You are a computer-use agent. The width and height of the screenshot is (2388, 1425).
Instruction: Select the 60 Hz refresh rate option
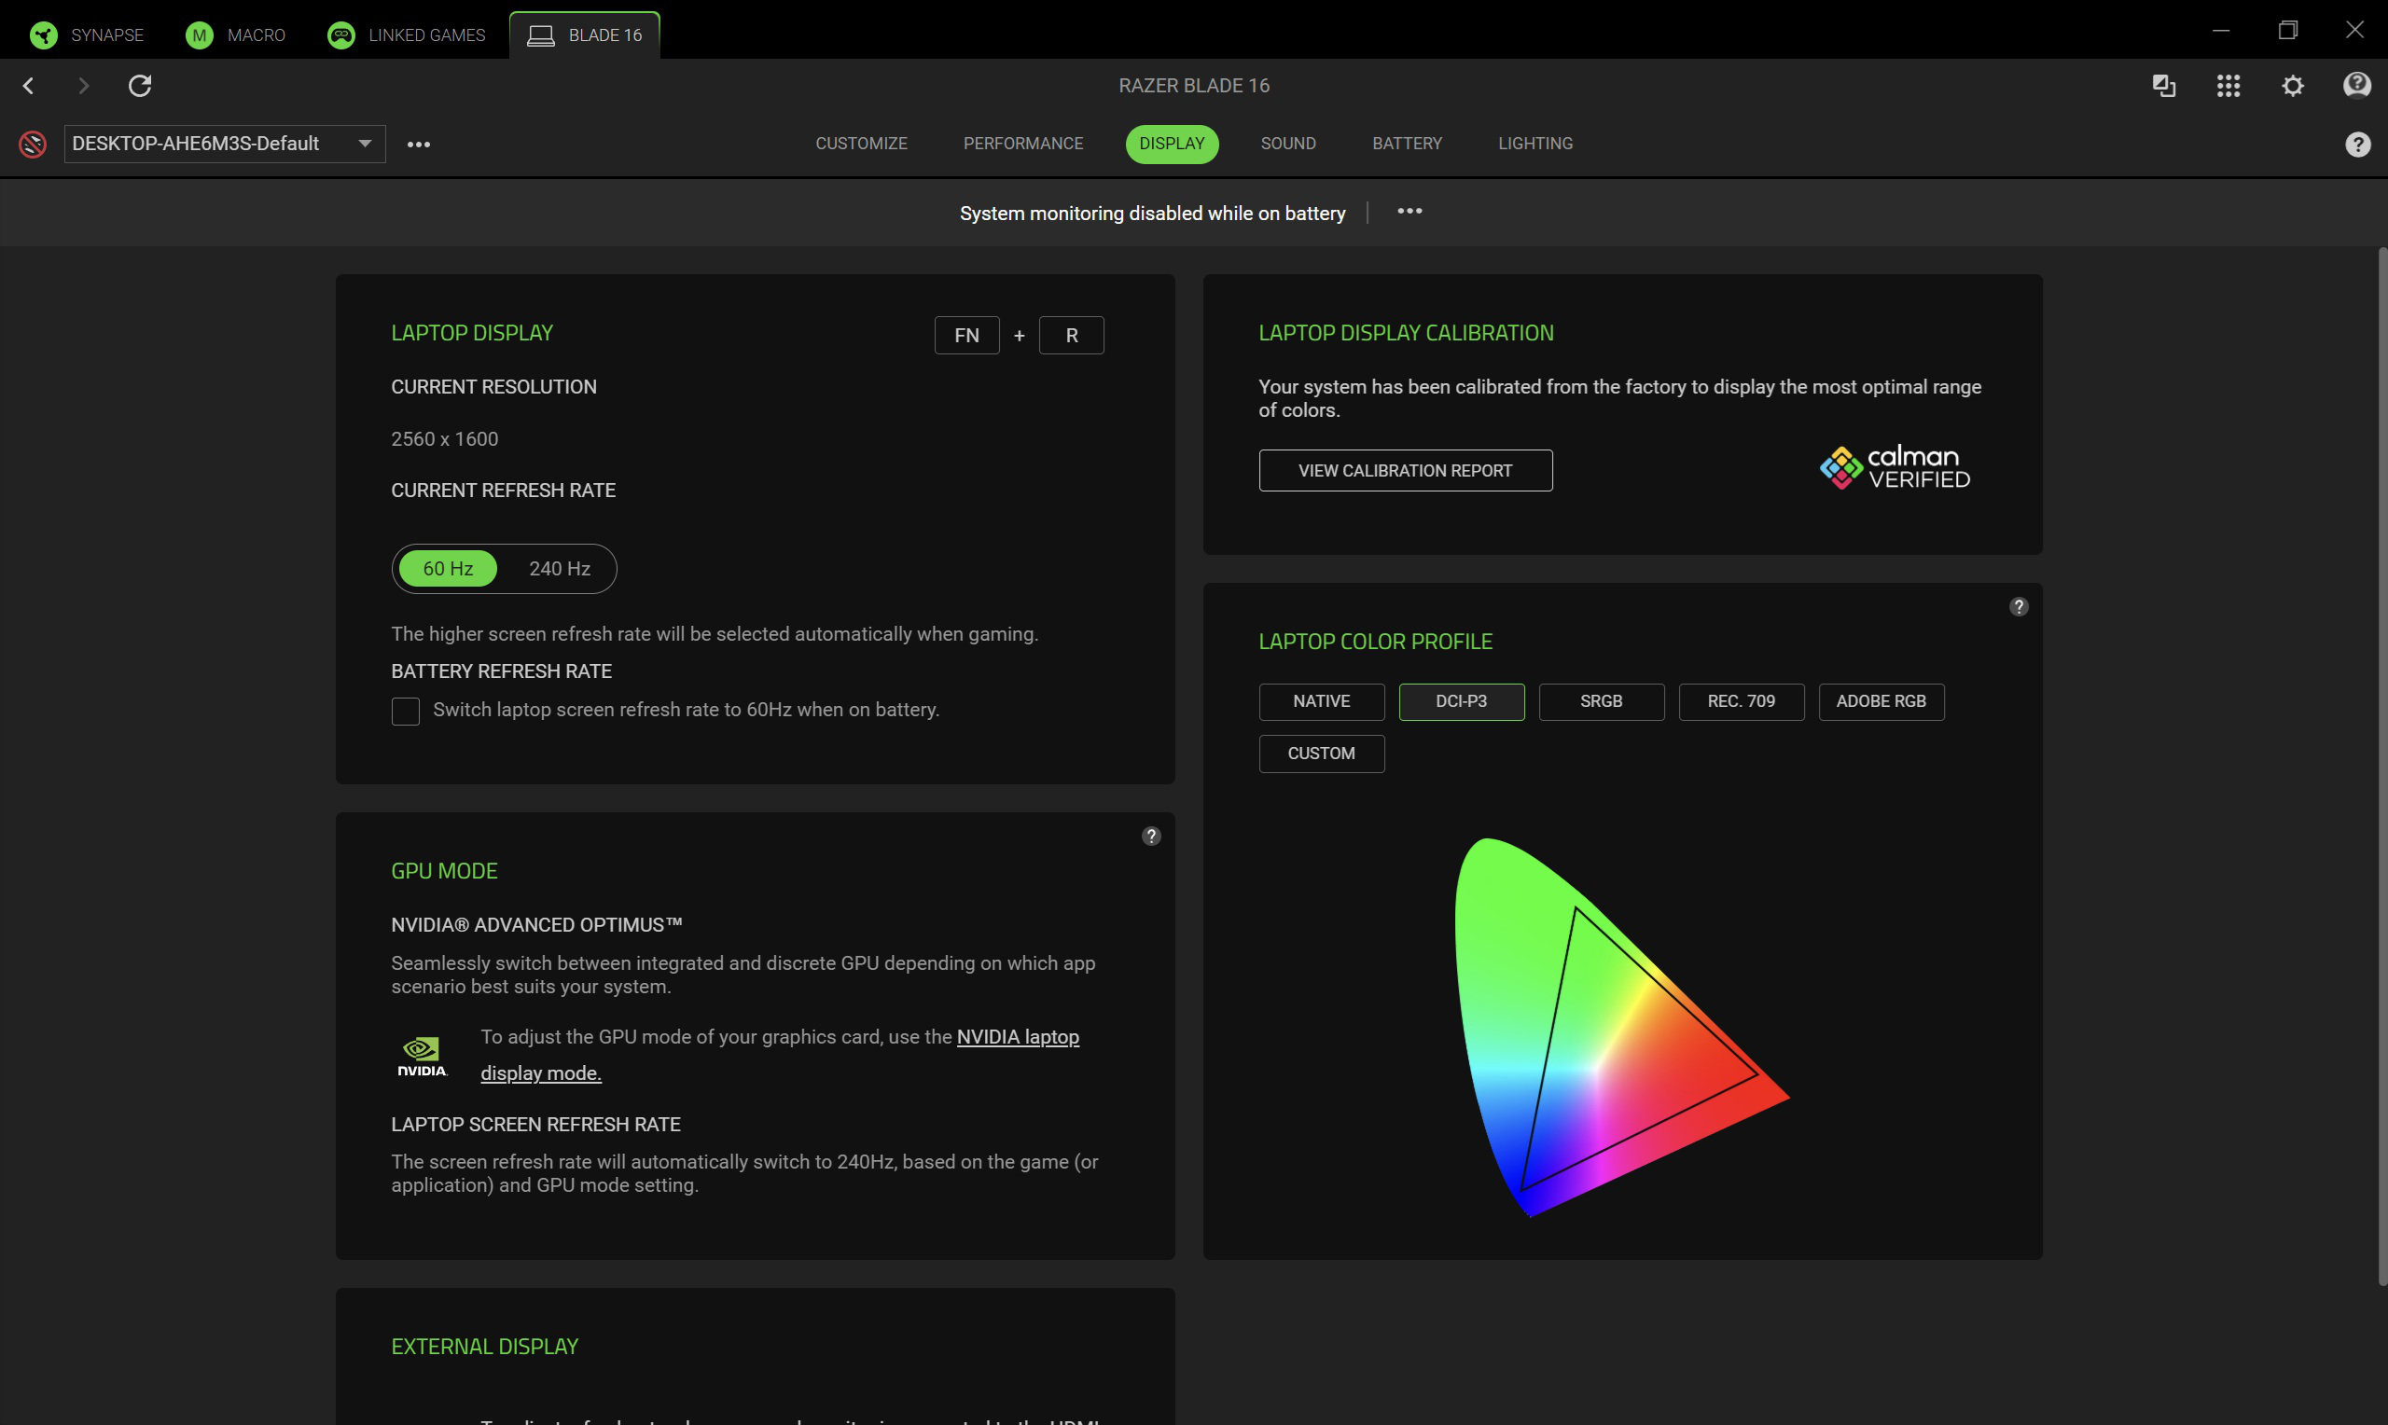coord(448,569)
